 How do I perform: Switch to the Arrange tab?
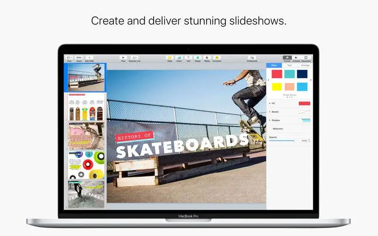coord(305,65)
